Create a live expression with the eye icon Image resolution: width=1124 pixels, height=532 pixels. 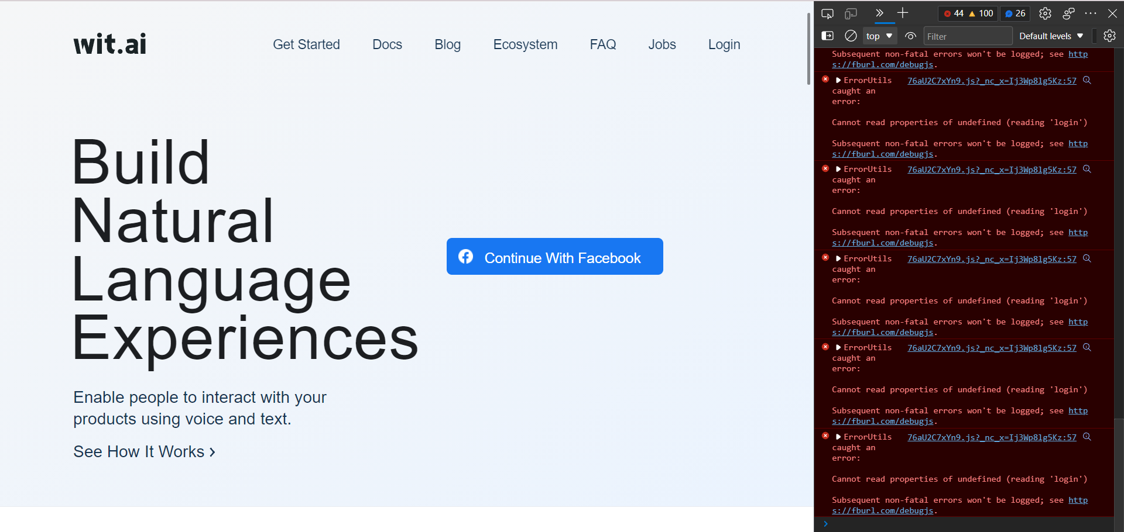tap(910, 36)
